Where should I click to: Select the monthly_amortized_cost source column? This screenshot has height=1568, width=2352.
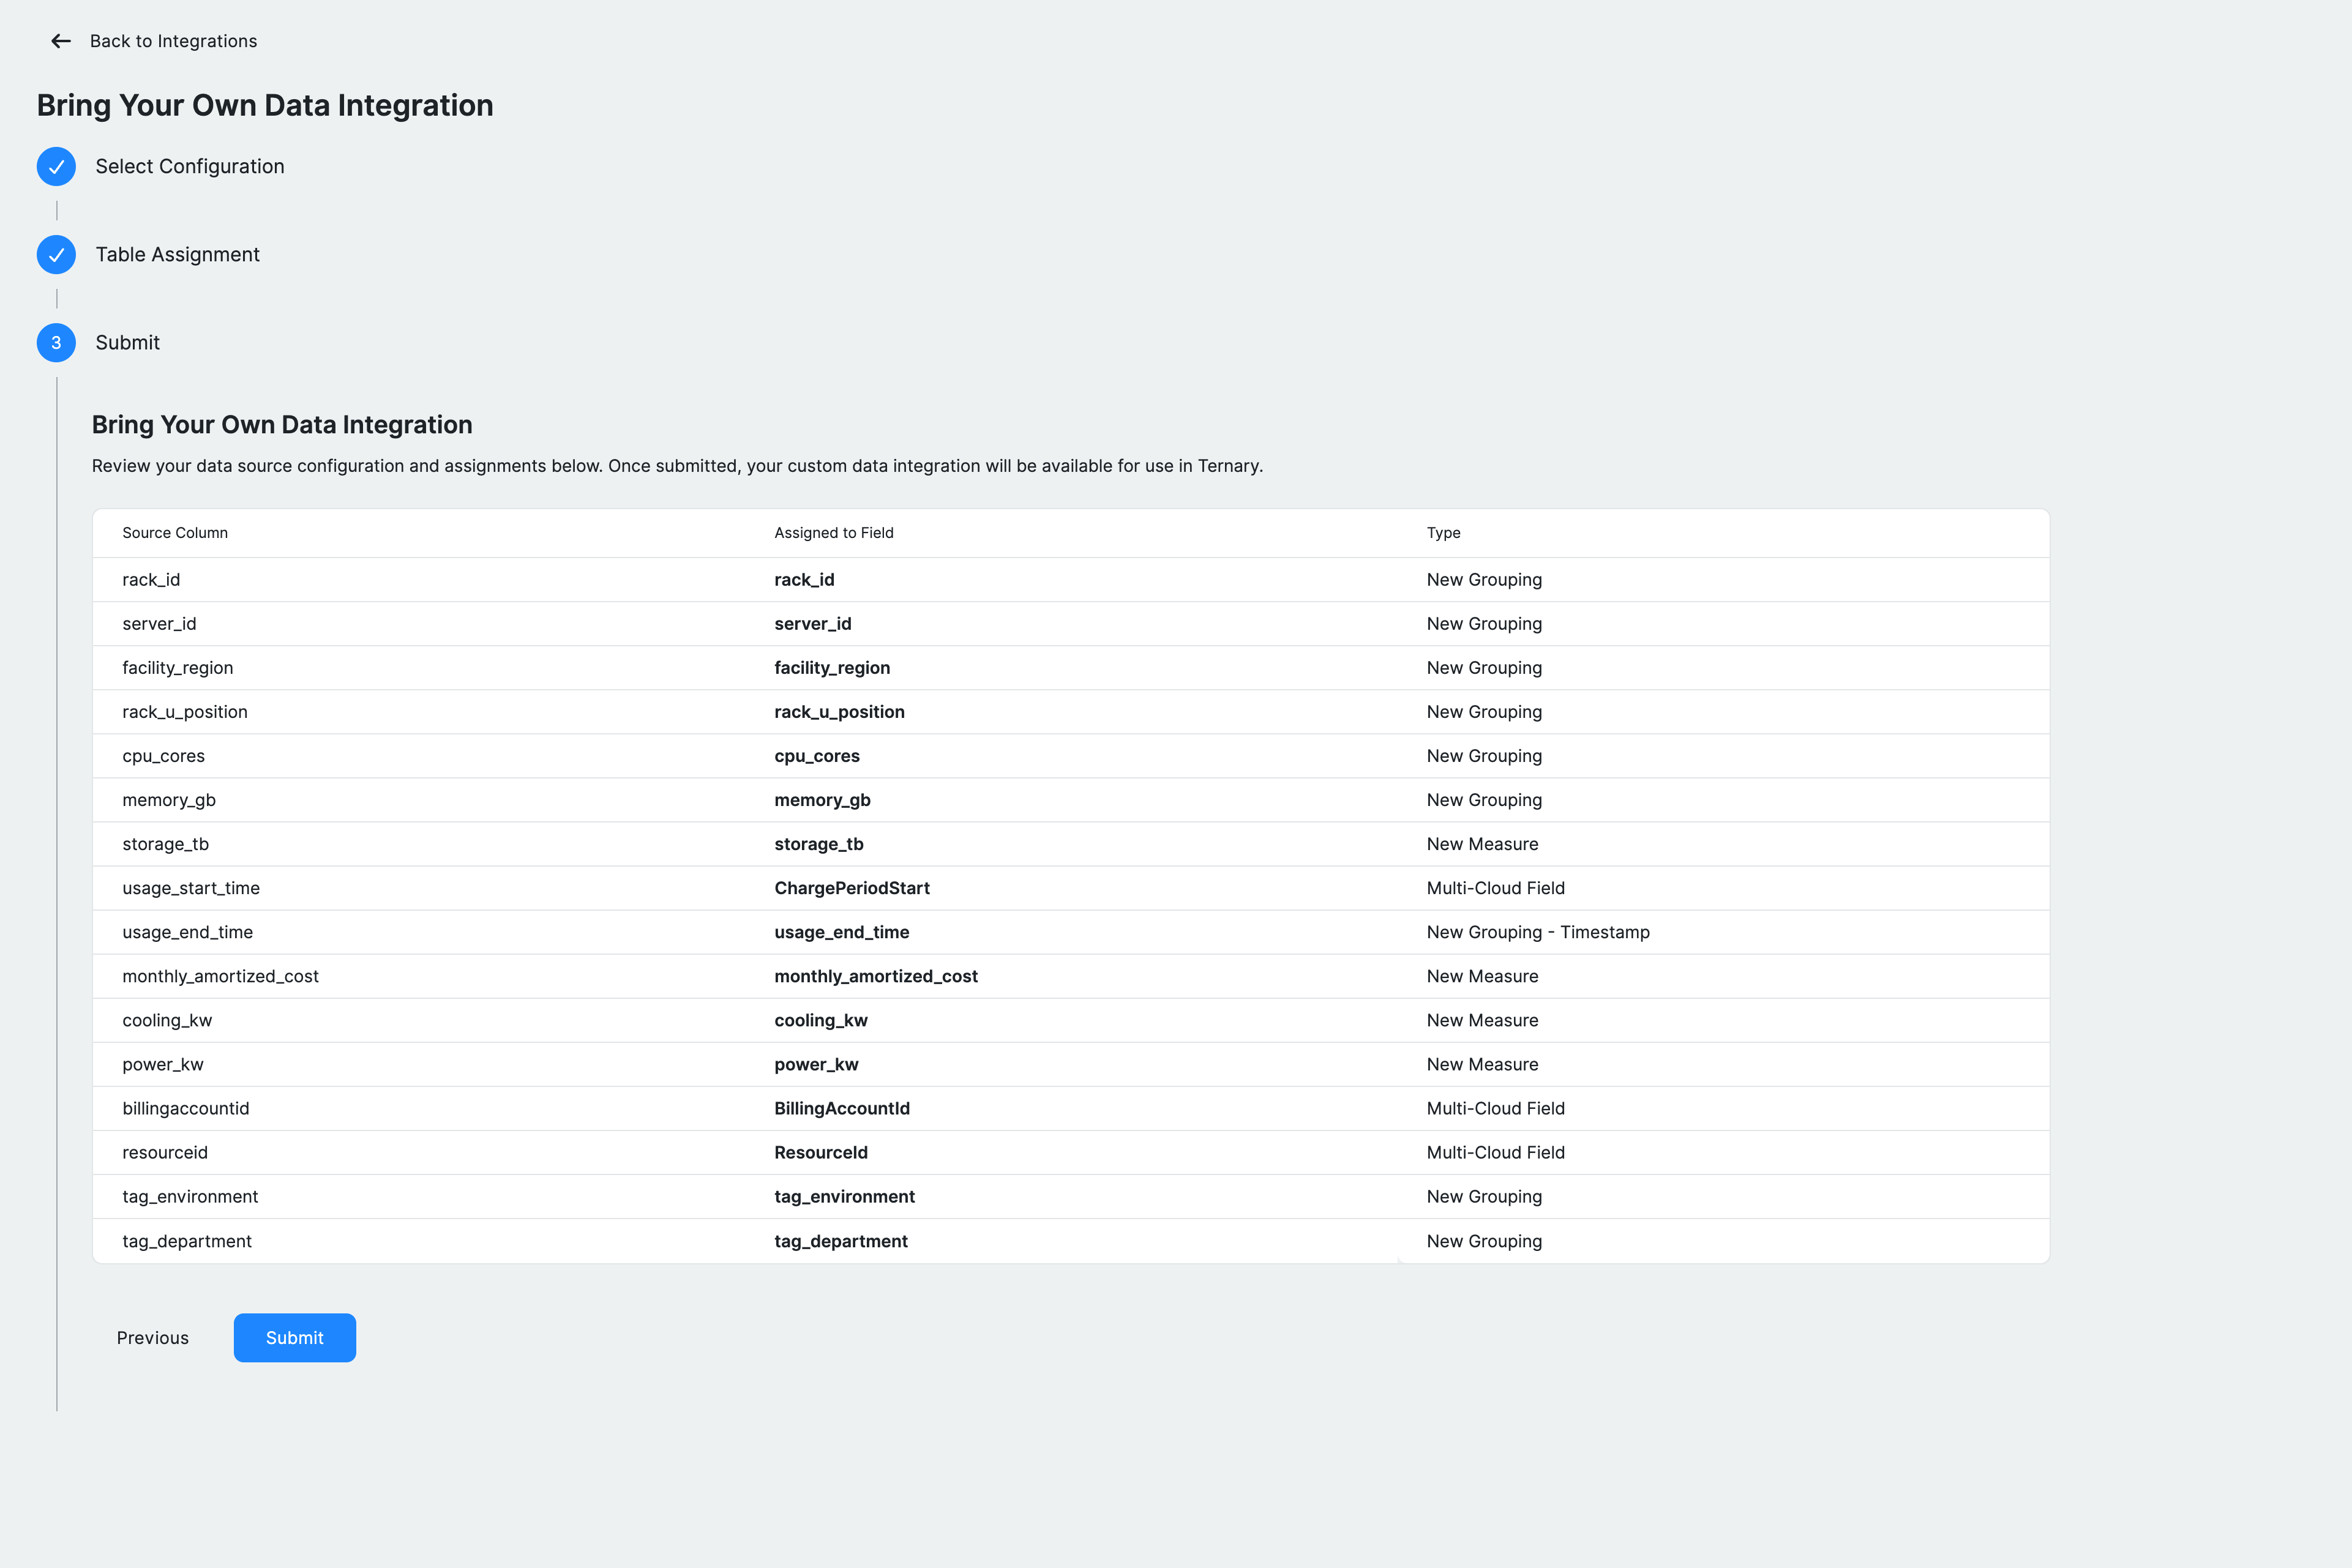[x=220, y=976]
